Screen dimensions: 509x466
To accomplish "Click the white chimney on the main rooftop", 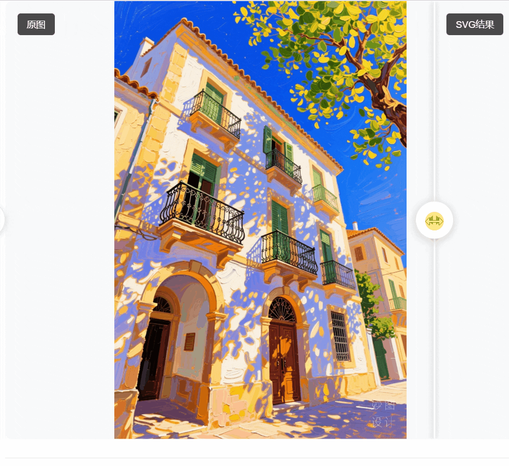I will (146, 46).
